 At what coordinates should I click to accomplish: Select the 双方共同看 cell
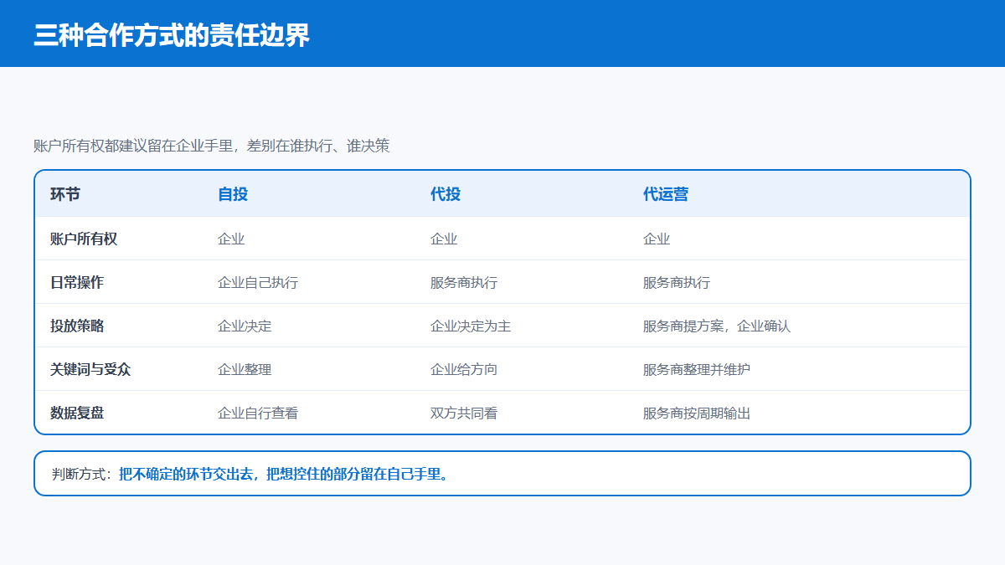464,413
